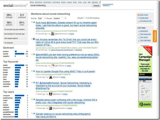The height and width of the screenshot is (120, 160).
Task: Click the crissyren top user bar
Action: (x=19, y=96)
